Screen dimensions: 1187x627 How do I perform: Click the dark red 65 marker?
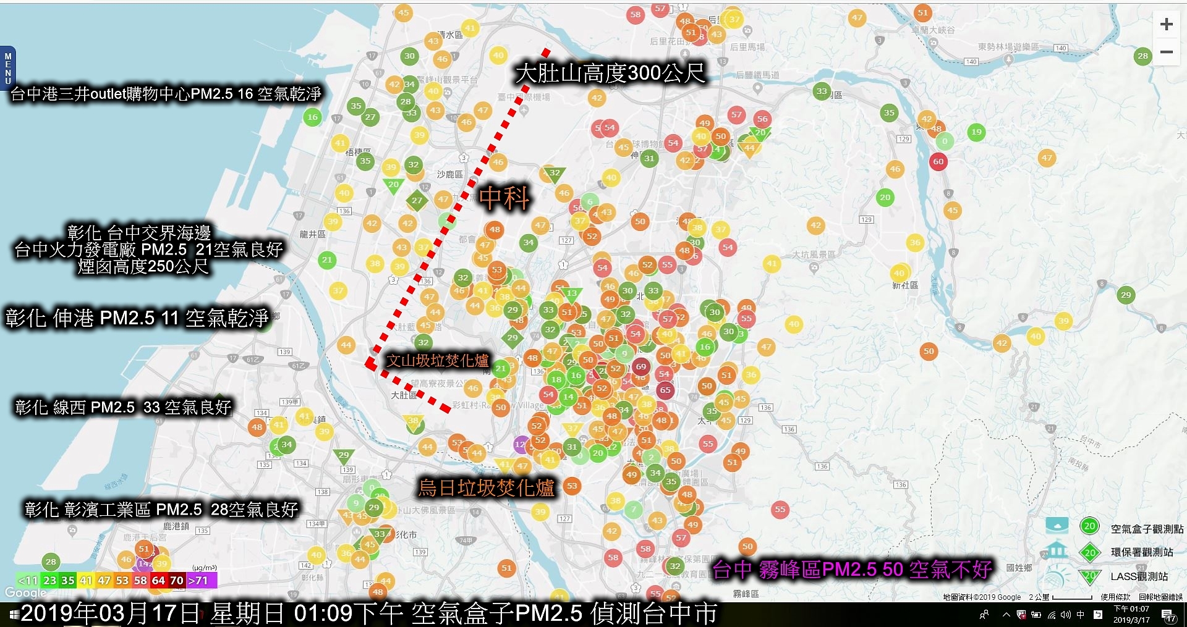[665, 390]
